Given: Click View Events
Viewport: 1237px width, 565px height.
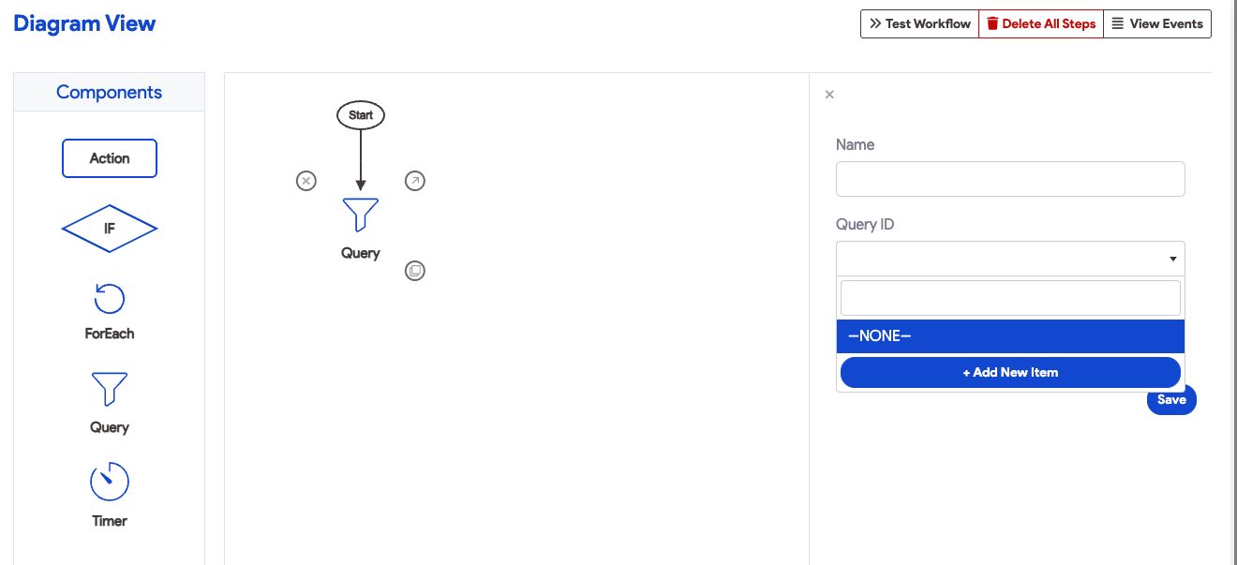Looking at the screenshot, I should click(1157, 23).
